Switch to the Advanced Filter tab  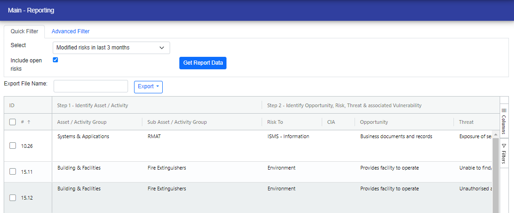pos(70,31)
